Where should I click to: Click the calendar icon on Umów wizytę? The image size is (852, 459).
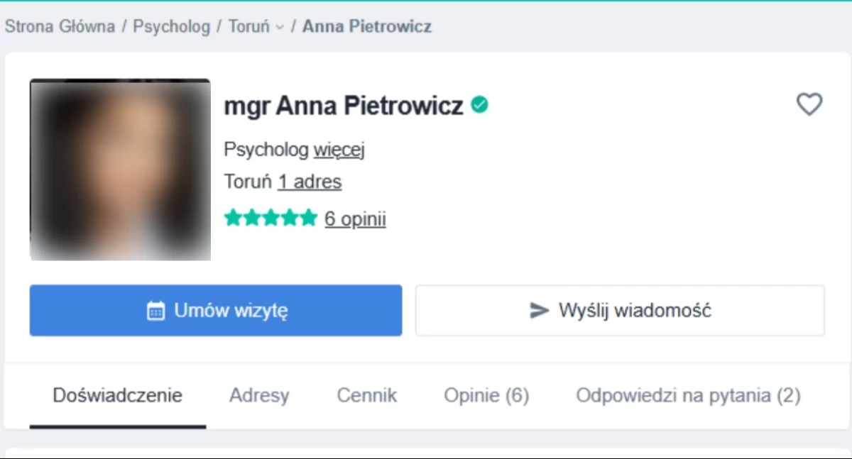click(155, 311)
